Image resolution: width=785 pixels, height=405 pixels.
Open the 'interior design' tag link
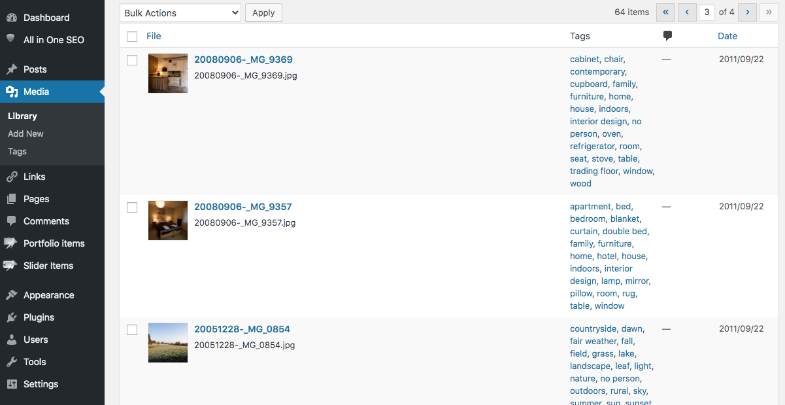coord(599,121)
